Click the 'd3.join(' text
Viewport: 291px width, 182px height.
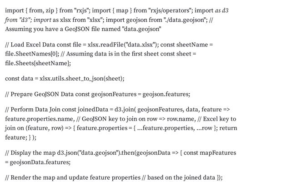(125, 109)
